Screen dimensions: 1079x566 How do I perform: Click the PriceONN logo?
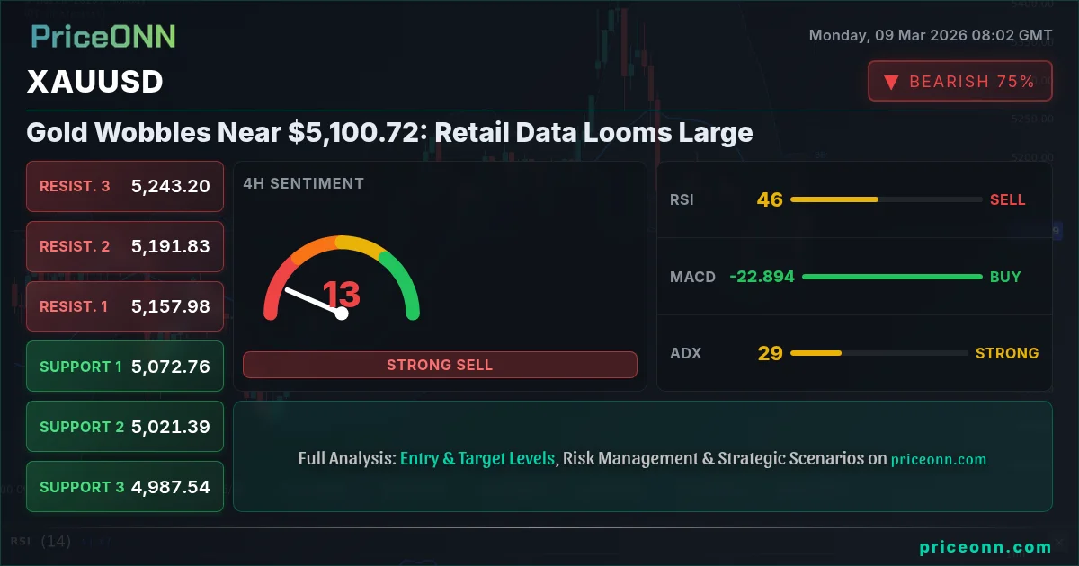[103, 36]
